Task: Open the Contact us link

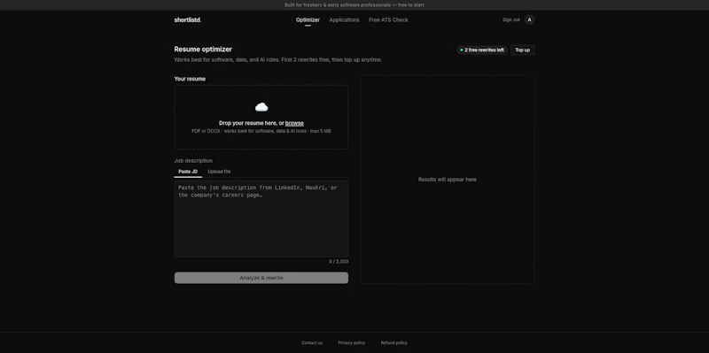Action: [x=312, y=343]
